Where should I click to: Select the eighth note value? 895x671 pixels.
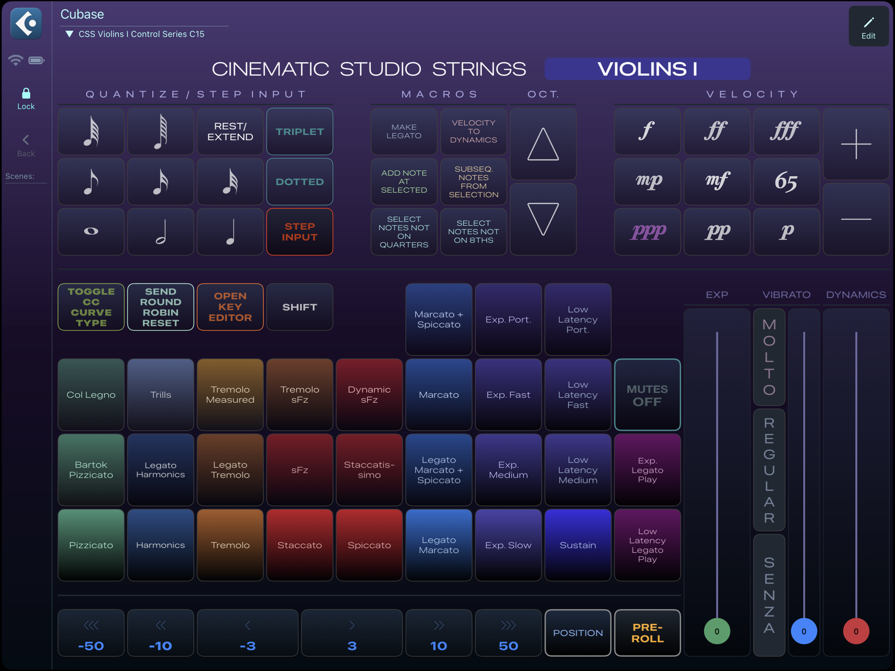pyautogui.click(x=91, y=181)
